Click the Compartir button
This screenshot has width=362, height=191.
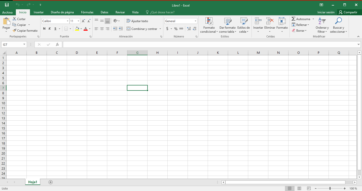[348, 12]
